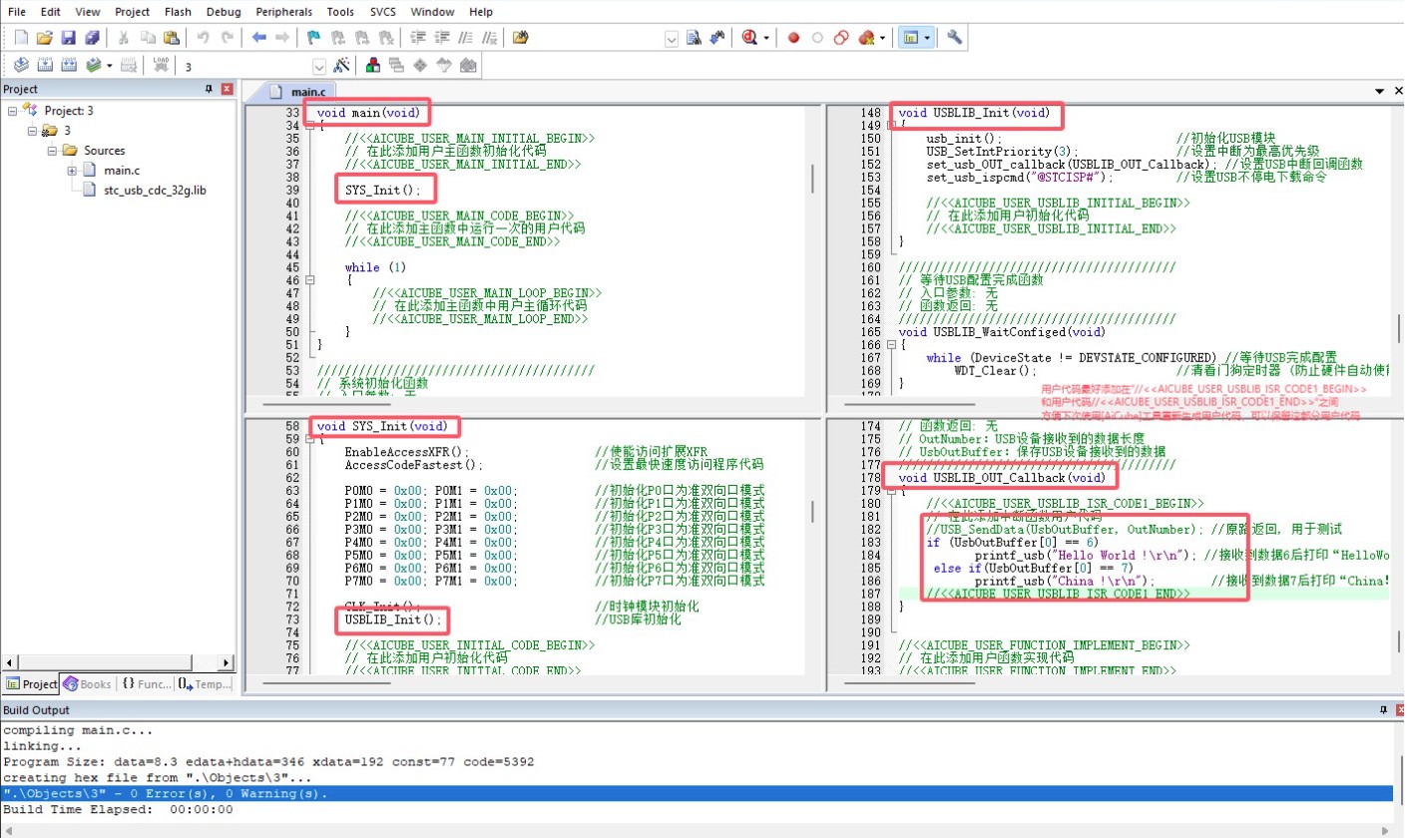1408x838 pixels.
Task: Insert or remove a bookmark with the flag icon
Action: coord(313,38)
